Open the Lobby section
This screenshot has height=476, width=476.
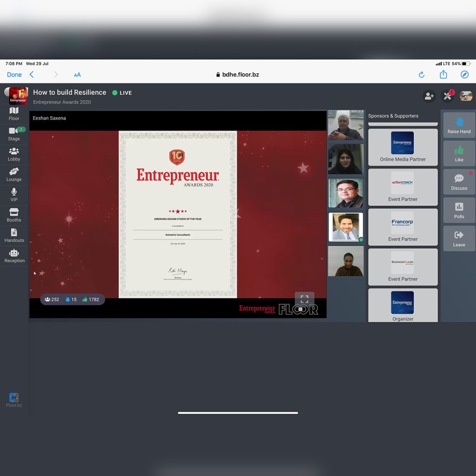[x=14, y=154]
